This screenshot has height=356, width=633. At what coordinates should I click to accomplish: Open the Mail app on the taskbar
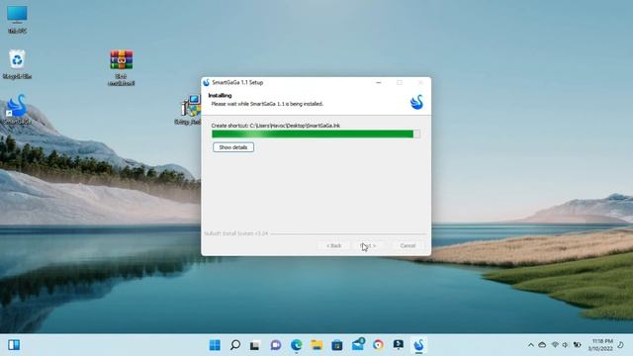(x=358, y=344)
